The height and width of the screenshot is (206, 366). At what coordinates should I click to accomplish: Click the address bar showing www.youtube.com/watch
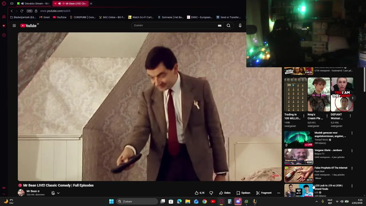click(55, 11)
